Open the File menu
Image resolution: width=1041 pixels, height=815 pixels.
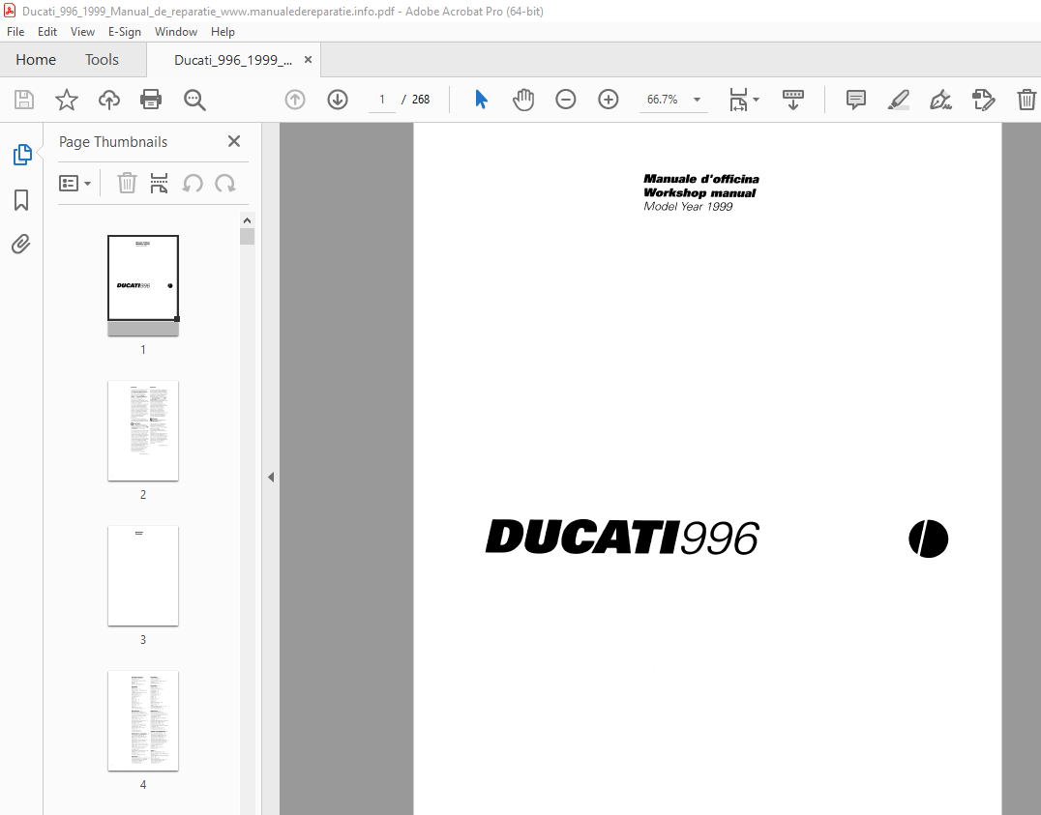(x=15, y=32)
